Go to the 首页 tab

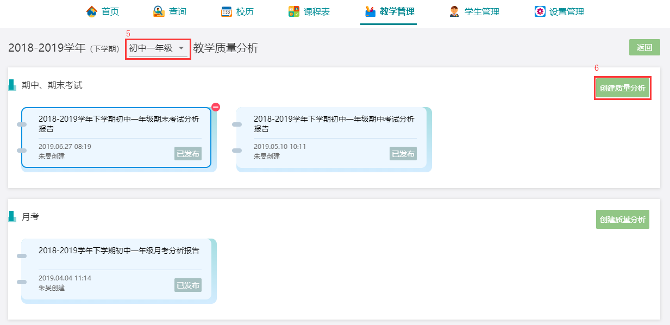click(103, 11)
